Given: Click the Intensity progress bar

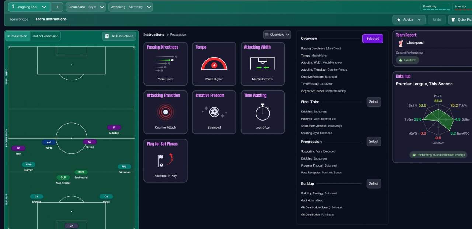Looking at the screenshot, I should click(x=463, y=10).
